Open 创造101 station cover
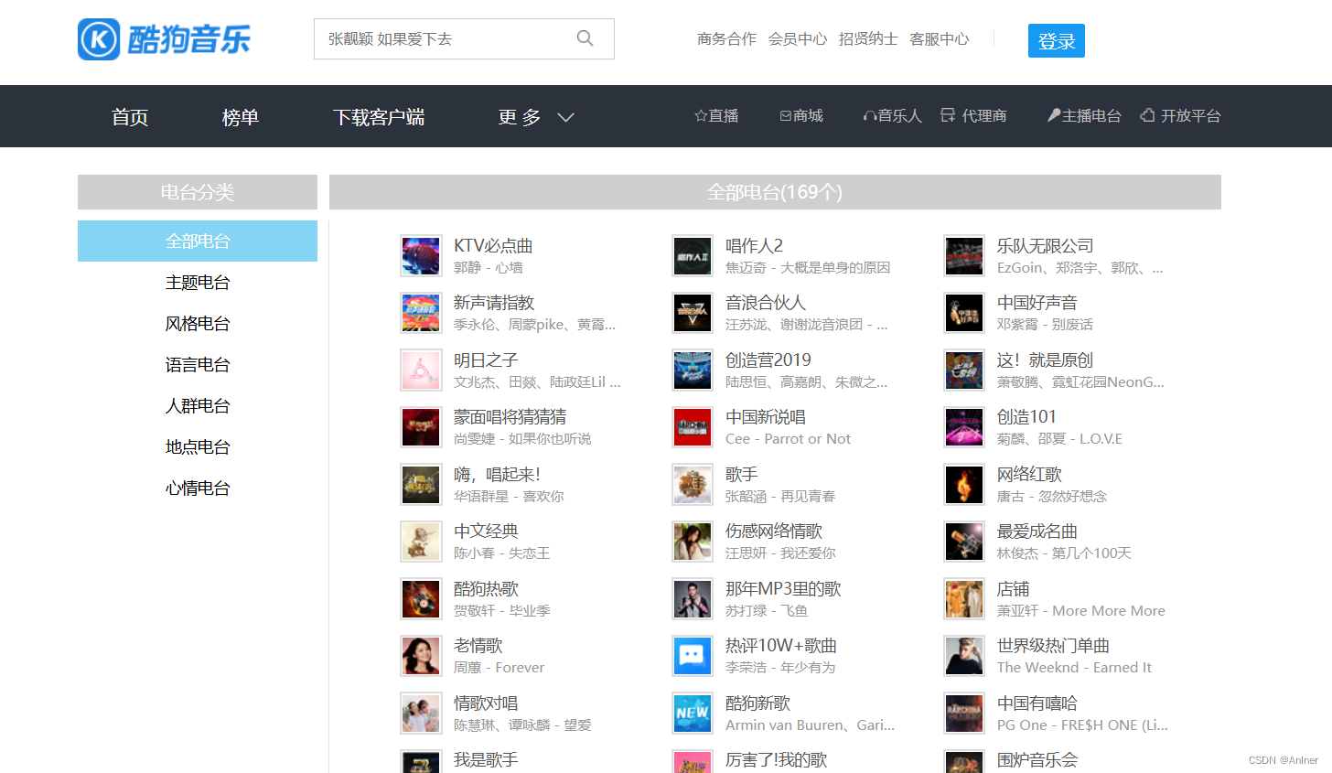Image resolution: width=1332 pixels, height=773 pixels. pos(964,427)
